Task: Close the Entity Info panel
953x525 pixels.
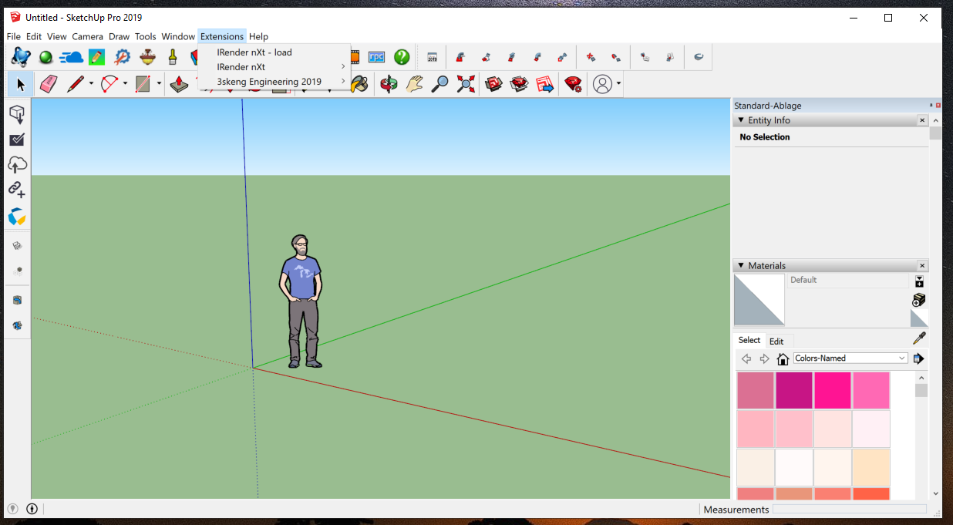Action: [x=922, y=120]
